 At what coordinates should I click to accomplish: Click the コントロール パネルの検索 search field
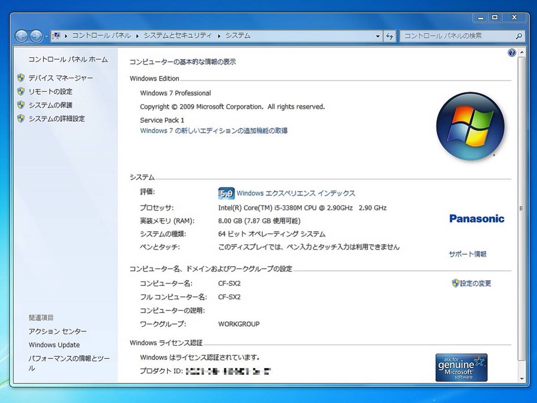(x=456, y=36)
